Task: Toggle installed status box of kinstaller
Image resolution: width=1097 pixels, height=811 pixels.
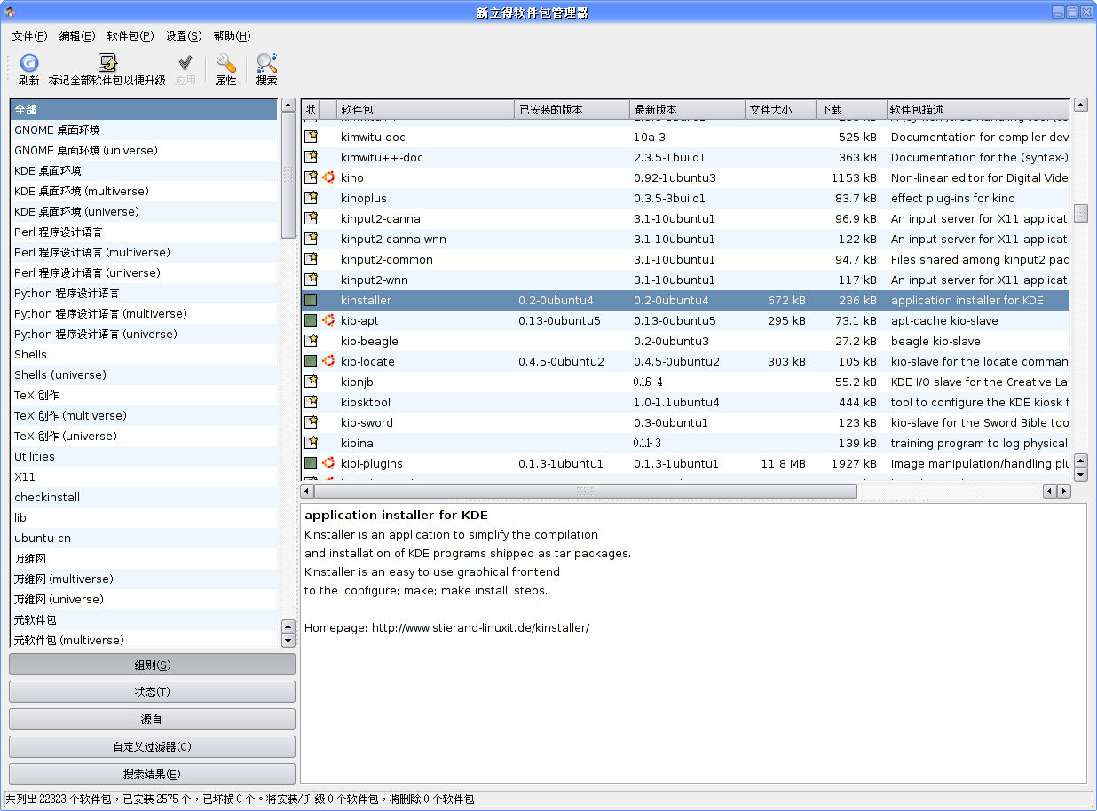Action: point(311,300)
